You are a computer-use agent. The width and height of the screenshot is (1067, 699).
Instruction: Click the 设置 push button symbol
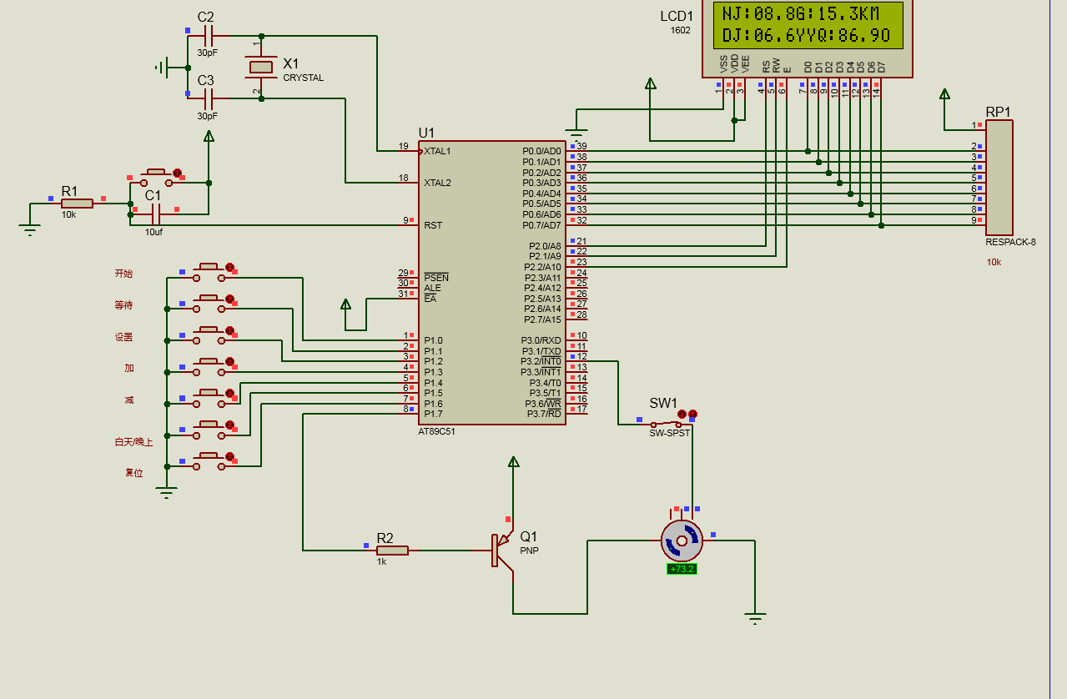coord(209,335)
